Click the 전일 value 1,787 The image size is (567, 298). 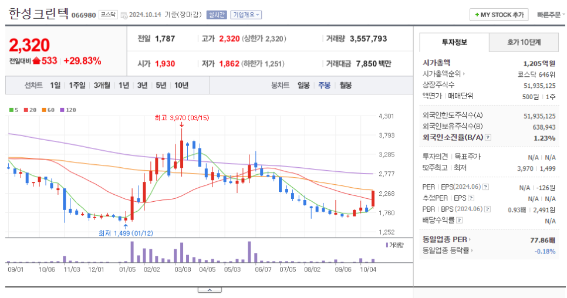[x=165, y=39]
